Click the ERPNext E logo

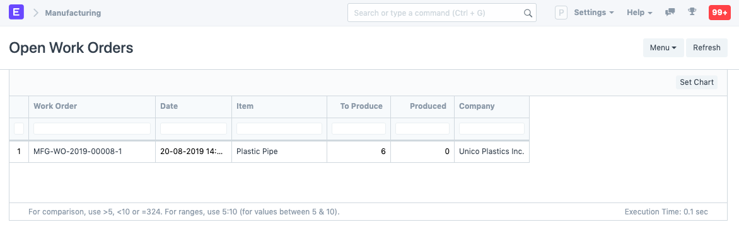coord(16,13)
